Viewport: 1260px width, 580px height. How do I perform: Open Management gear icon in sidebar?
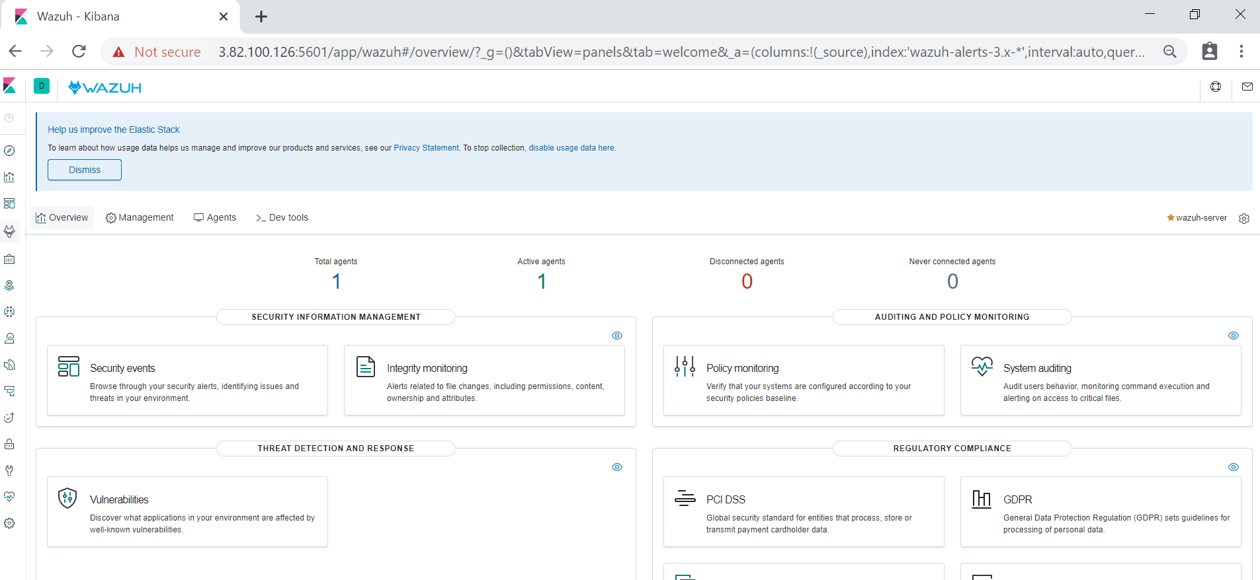coord(9,523)
